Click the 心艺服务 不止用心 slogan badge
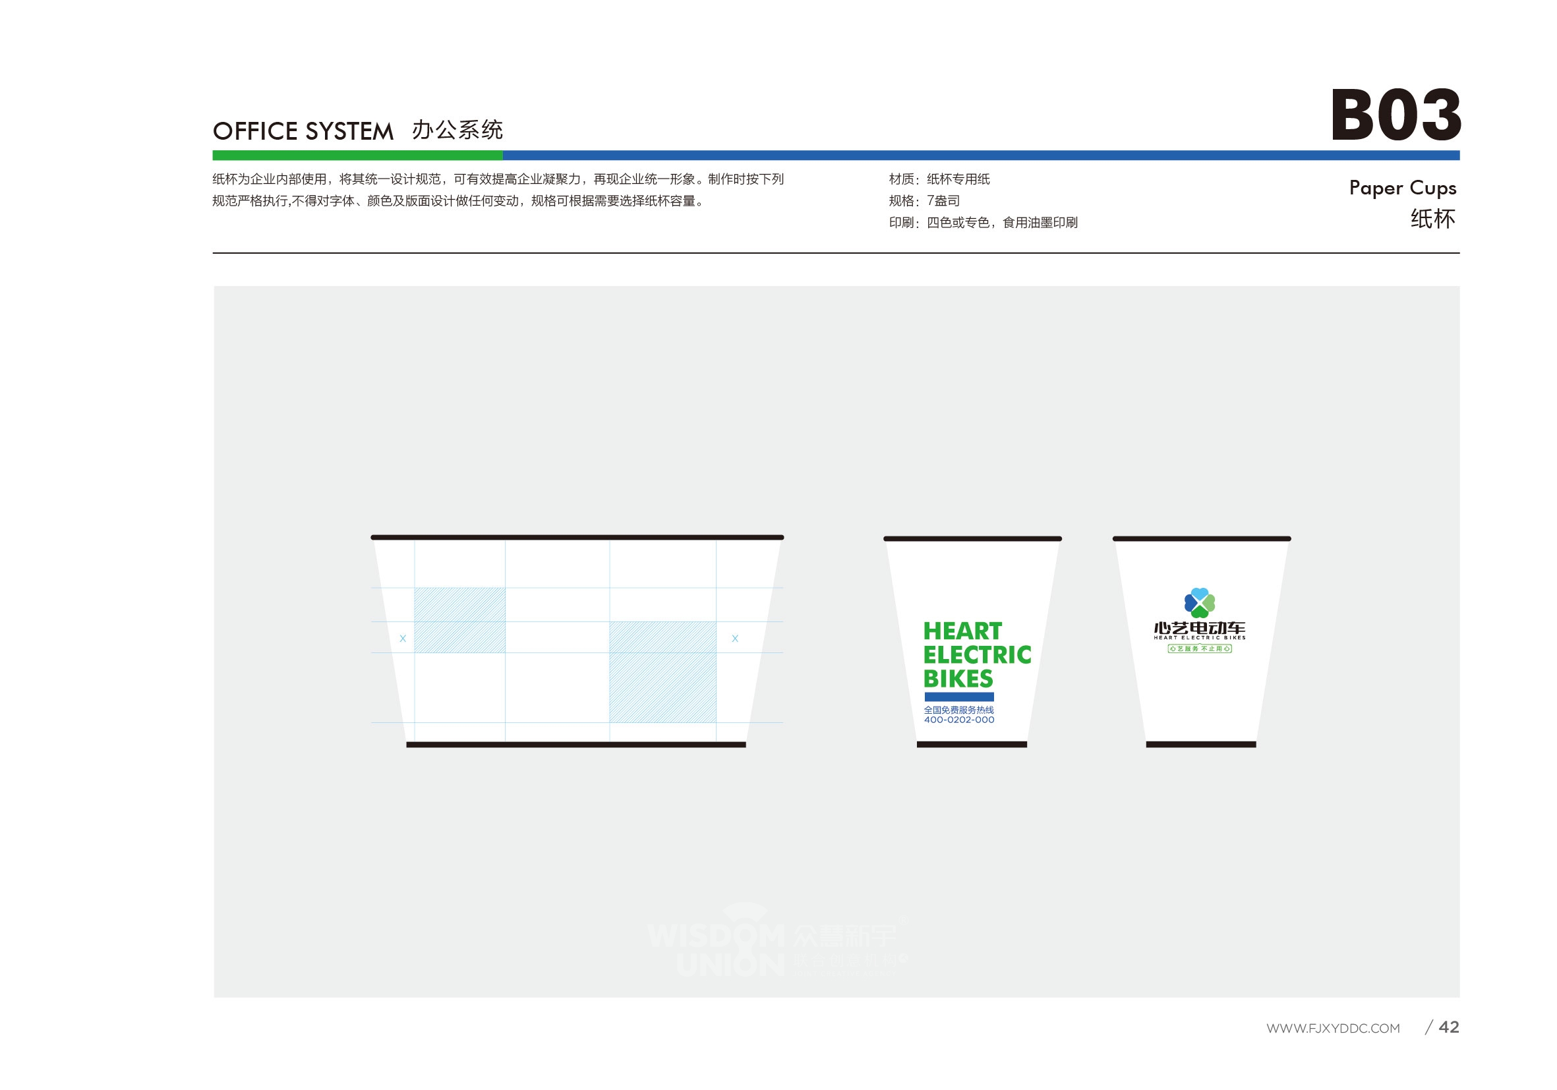 point(1199,648)
